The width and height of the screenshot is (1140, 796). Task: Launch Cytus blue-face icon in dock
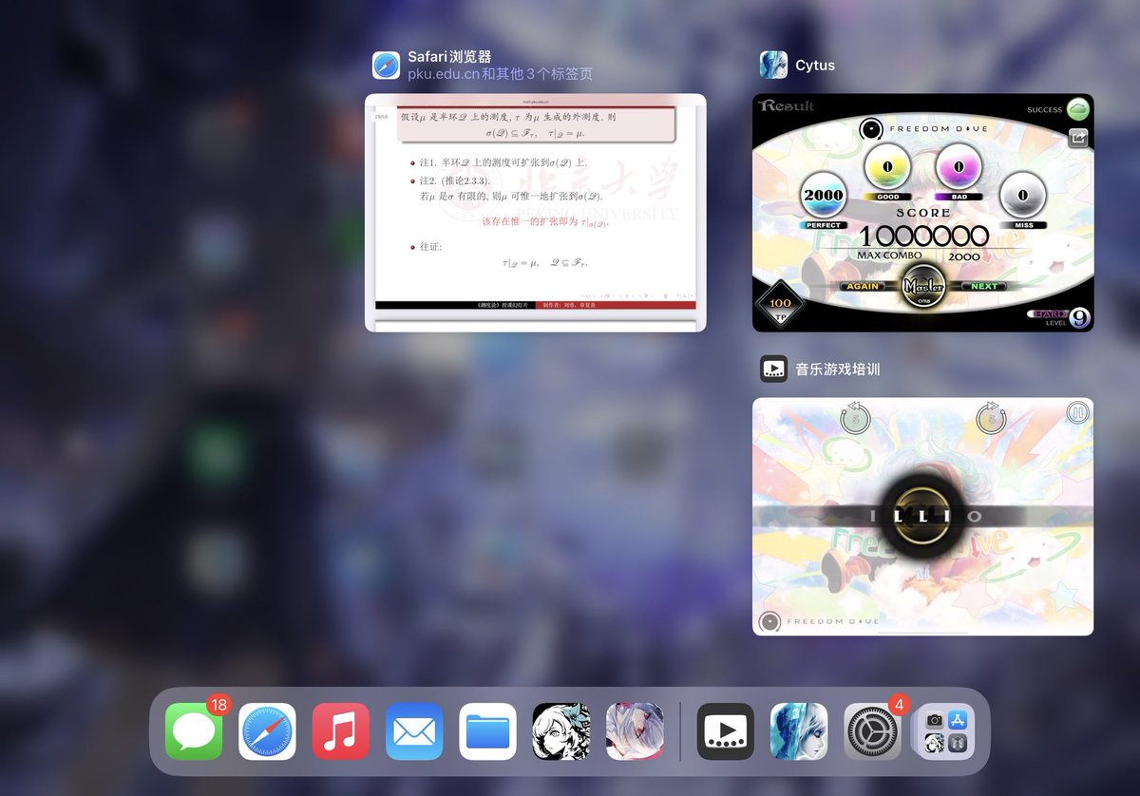(x=799, y=731)
